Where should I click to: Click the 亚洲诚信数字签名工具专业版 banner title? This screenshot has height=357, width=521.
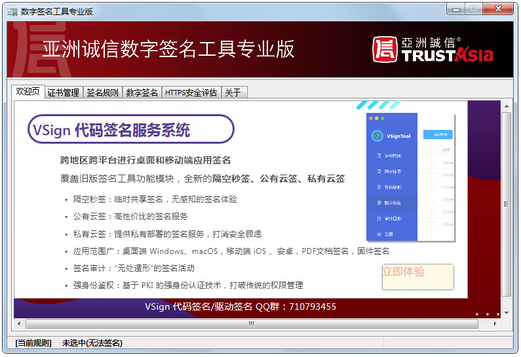pyautogui.click(x=168, y=49)
